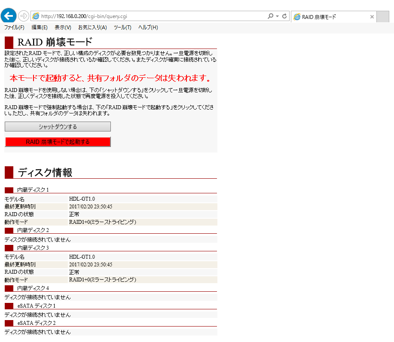Open a new tab with the new tab button

click(x=382, y=16)
